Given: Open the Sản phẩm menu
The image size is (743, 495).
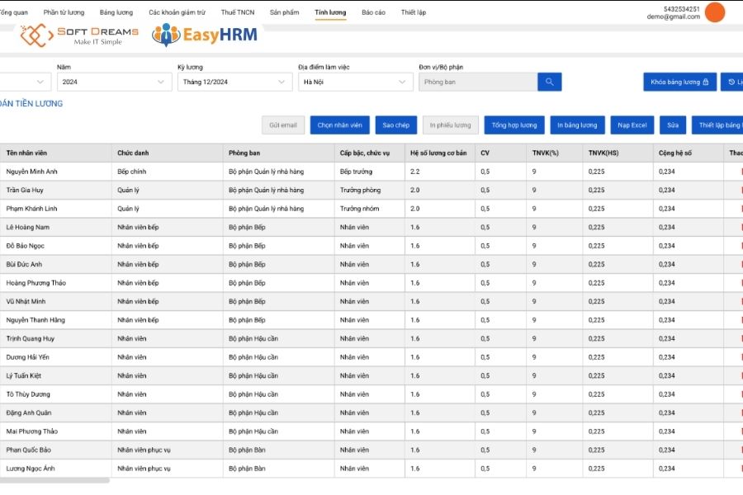Looking at the screenshot, I should 284,12.
